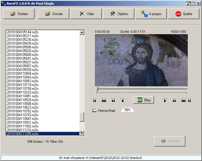This screenshot has width=202, height=161.
Task: Toggle the Vitesse Maxi checkbox
Action: coord(94,111)
